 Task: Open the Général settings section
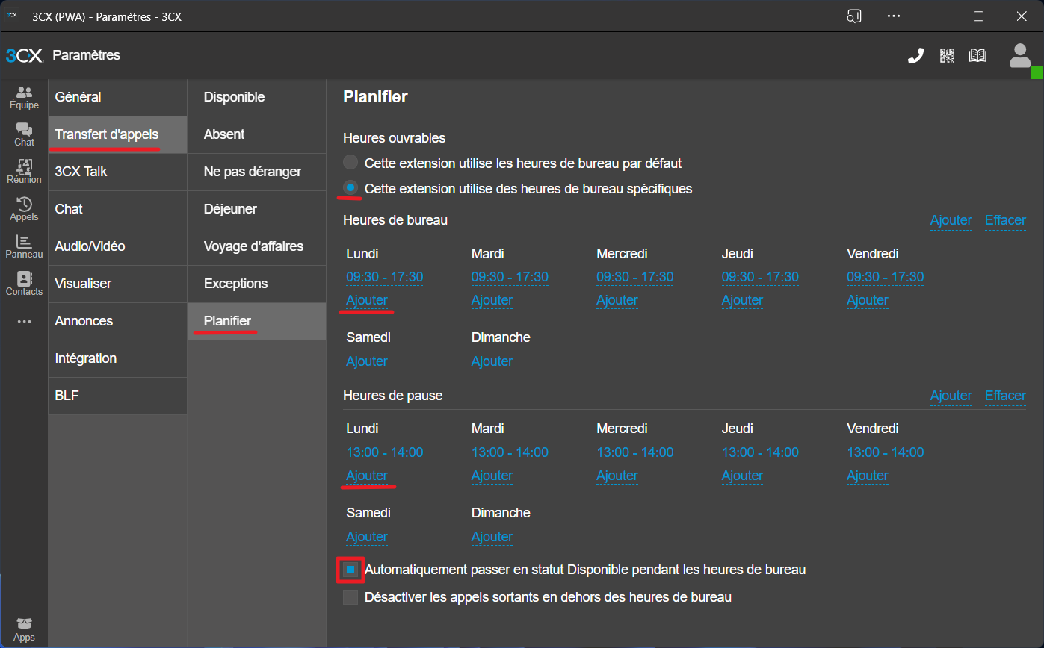click(117, 97)
